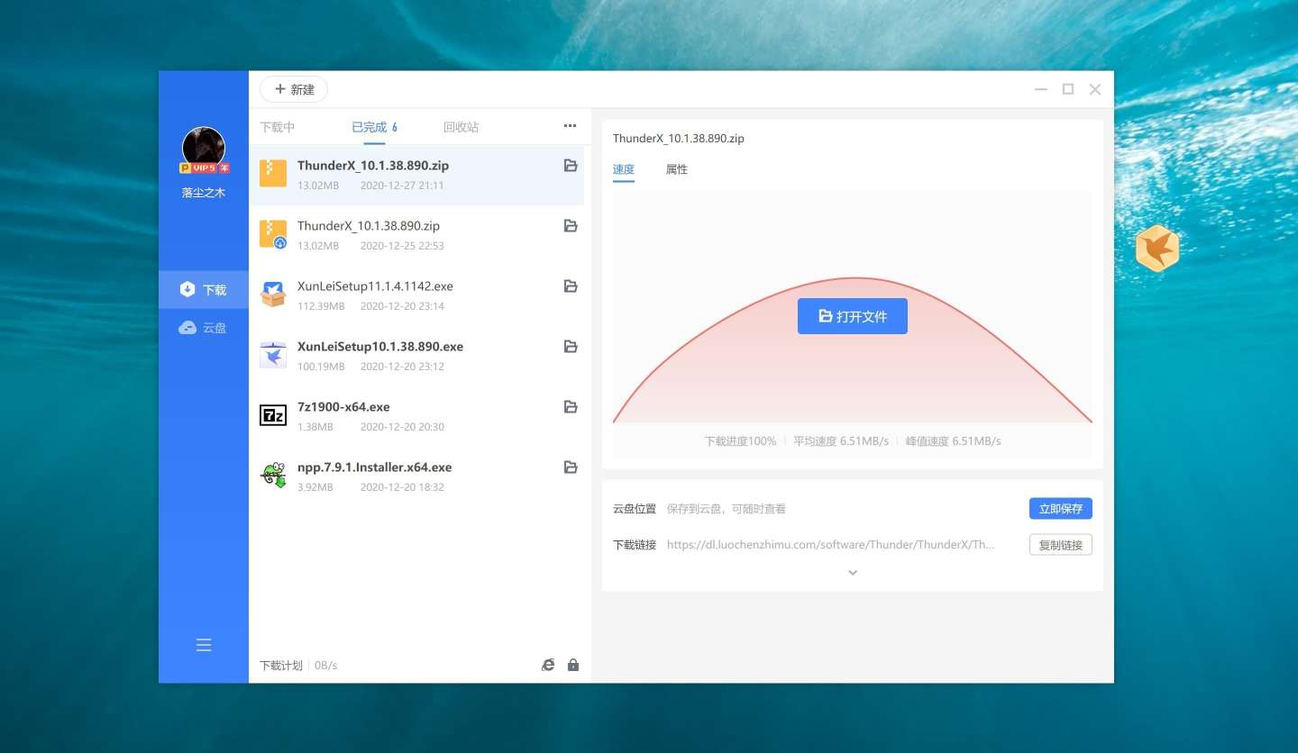
Task: Click 立即保存 to save to cloud drive
Action: coord(1060,508)
